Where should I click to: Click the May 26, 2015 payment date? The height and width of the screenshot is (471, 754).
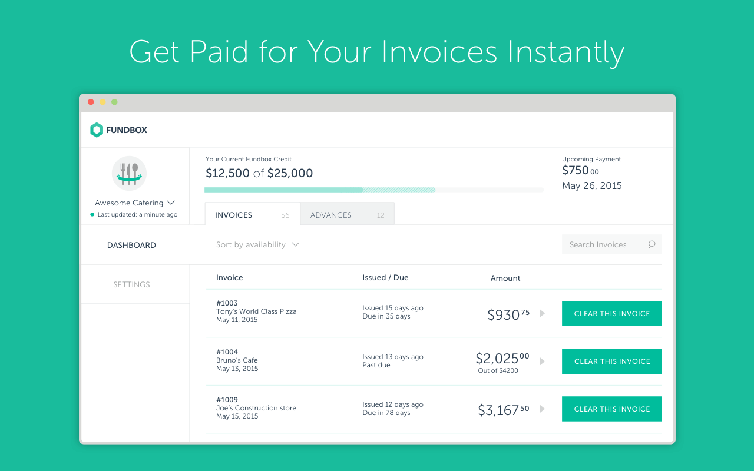(x=592, y=186)
